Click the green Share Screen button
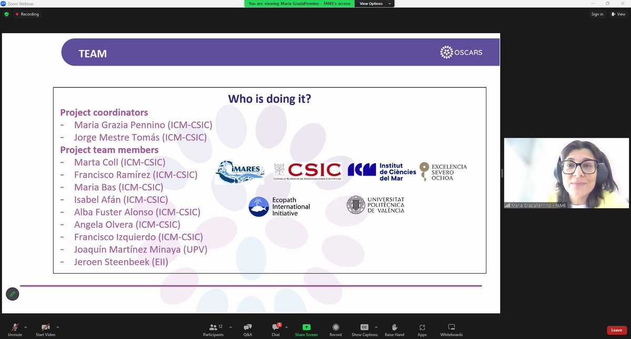 click(306, 330)
